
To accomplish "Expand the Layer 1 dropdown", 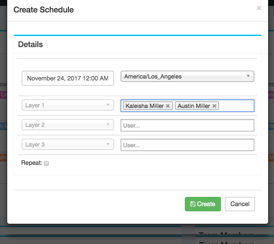I will (x=68, y=105).
